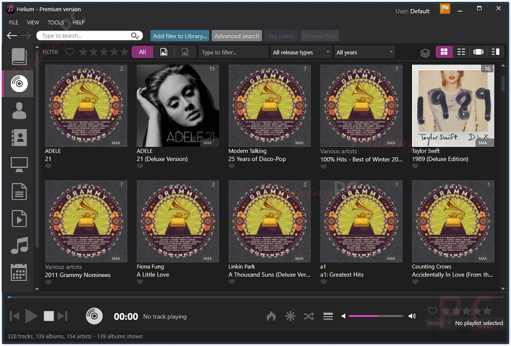Open the play queue list icon

[x=328, y=316]
